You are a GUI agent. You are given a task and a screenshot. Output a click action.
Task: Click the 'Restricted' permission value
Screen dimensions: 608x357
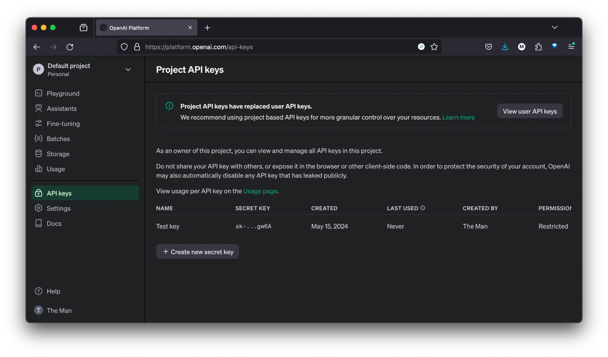coord(553,226)
